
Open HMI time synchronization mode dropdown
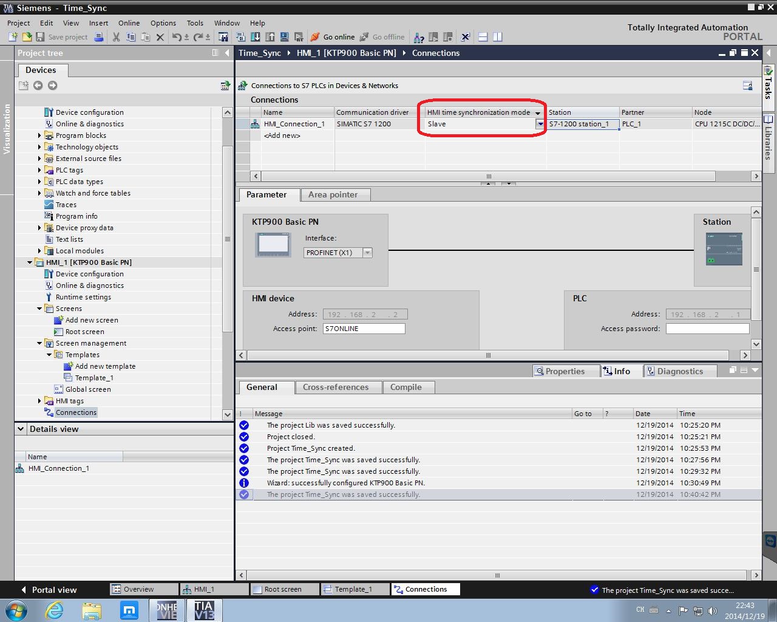click(x=540, y=124)
